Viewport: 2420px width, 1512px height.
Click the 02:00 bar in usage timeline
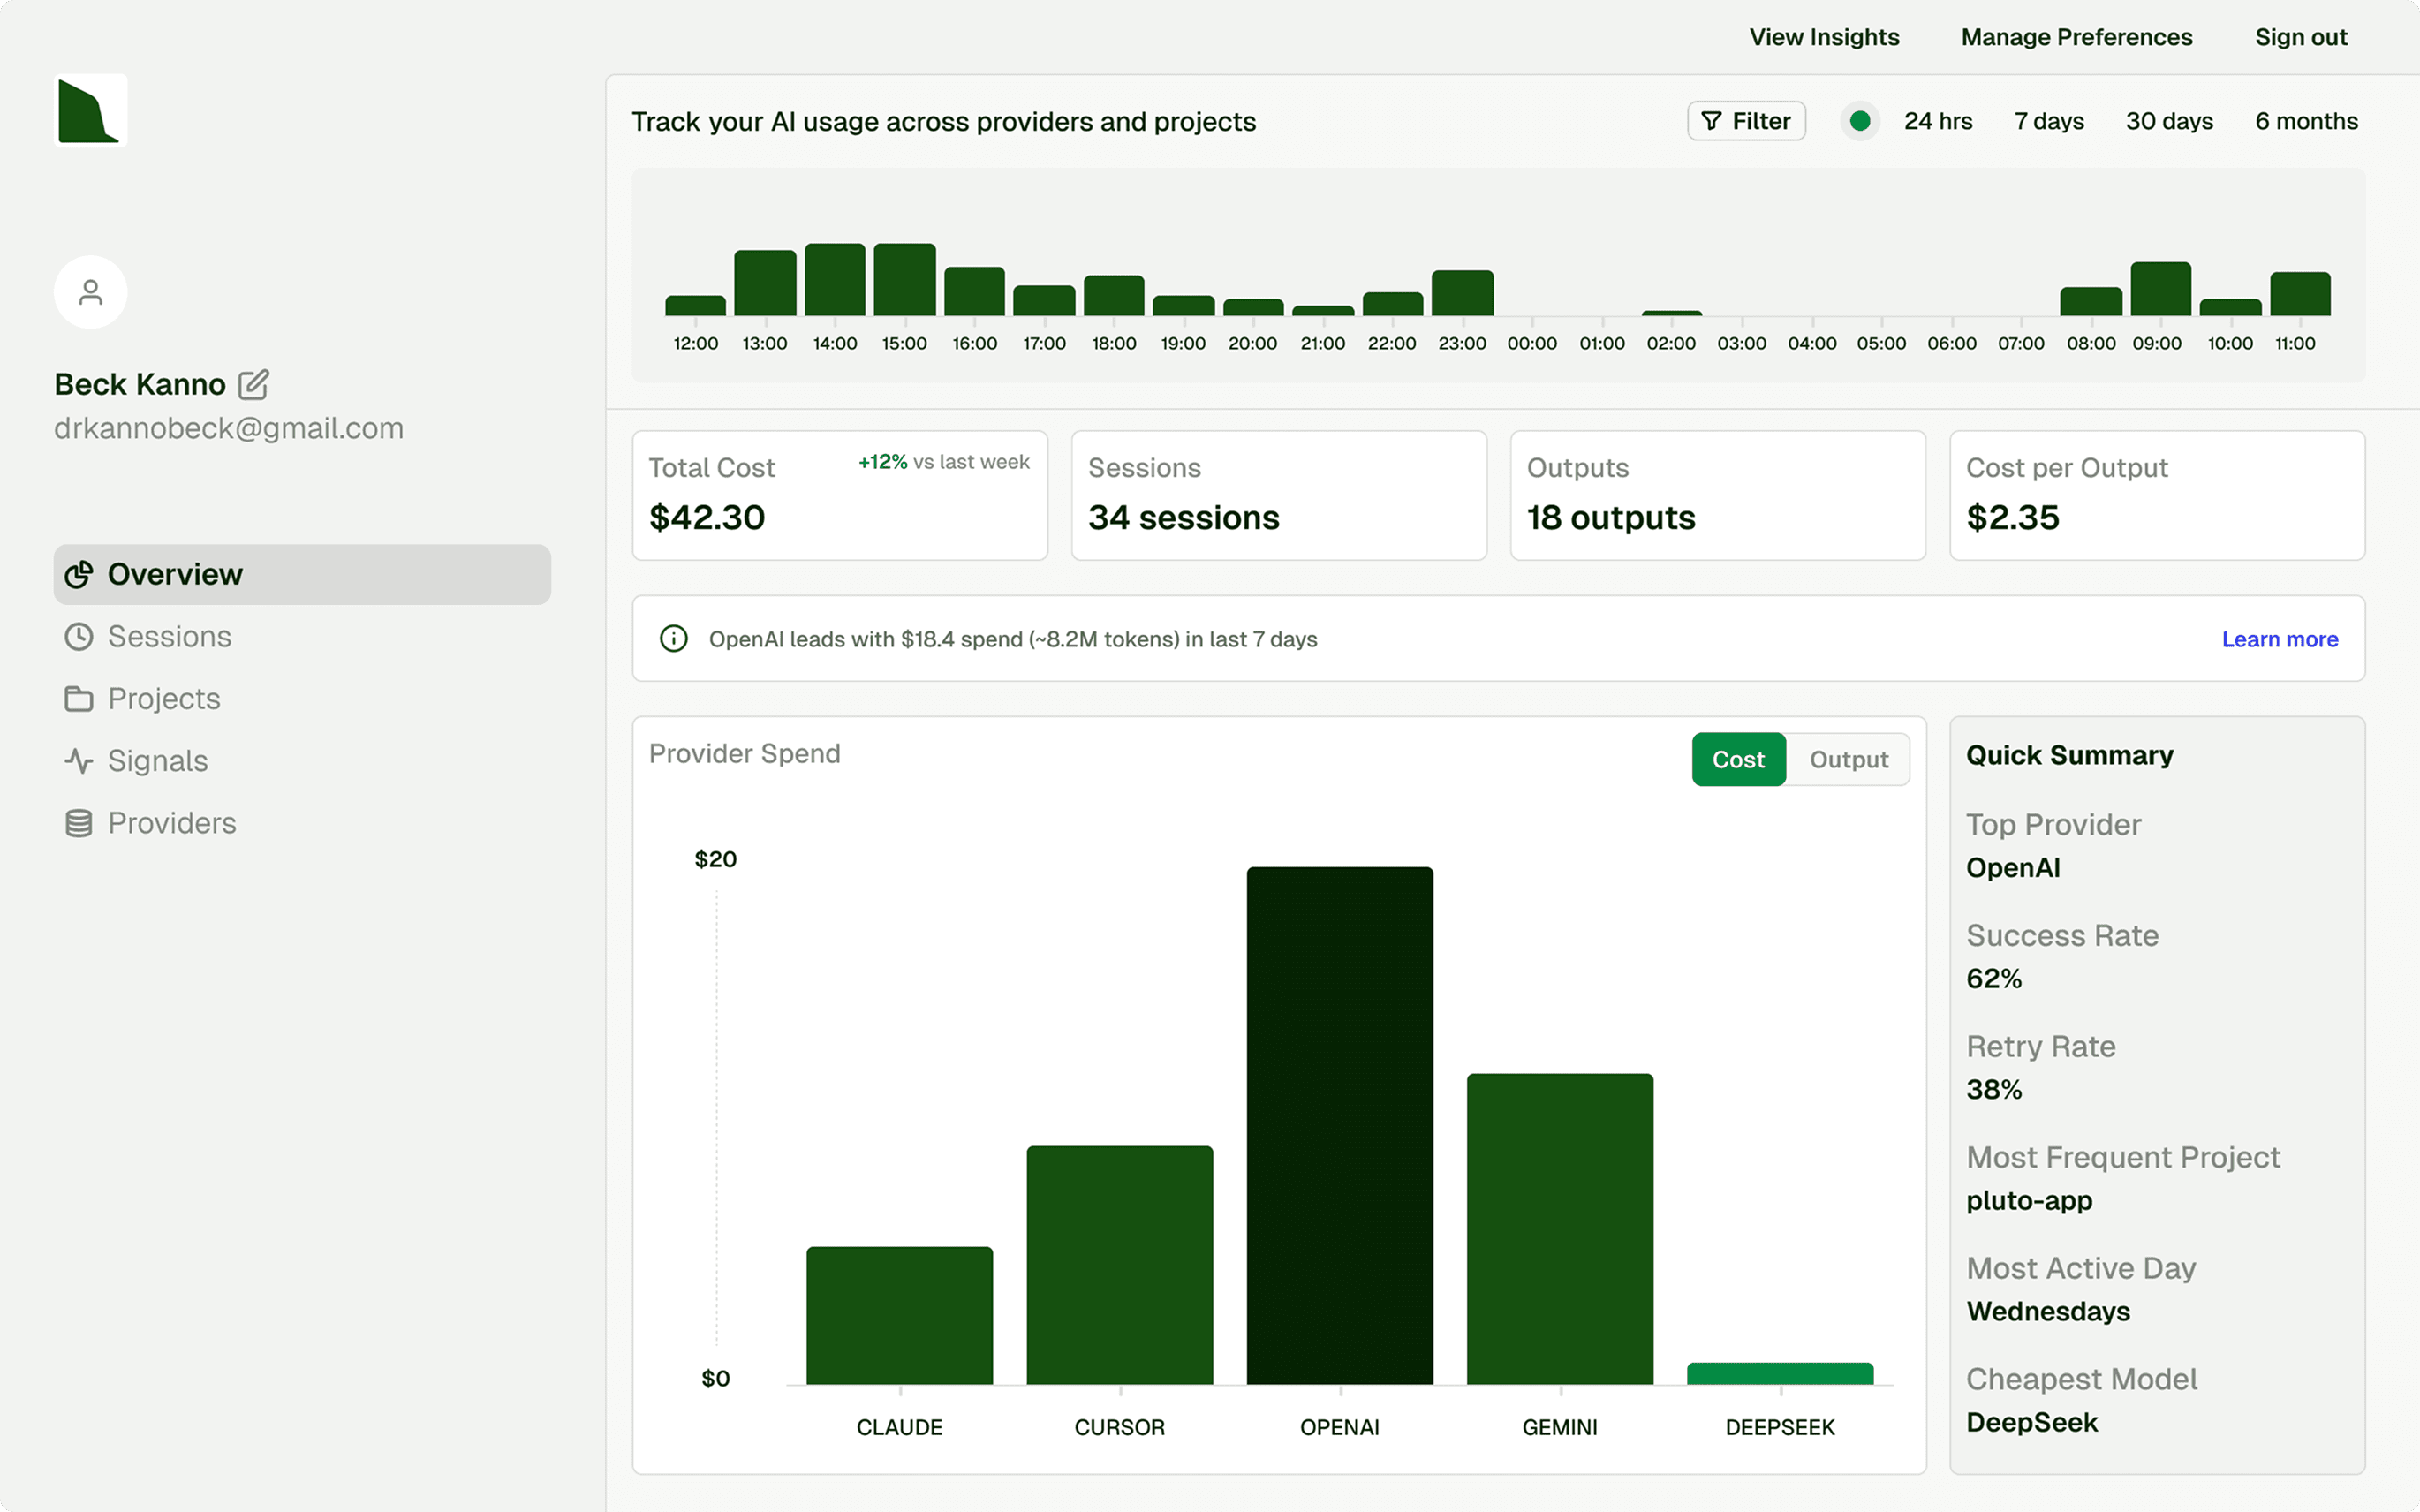(x=1672, y=313)
